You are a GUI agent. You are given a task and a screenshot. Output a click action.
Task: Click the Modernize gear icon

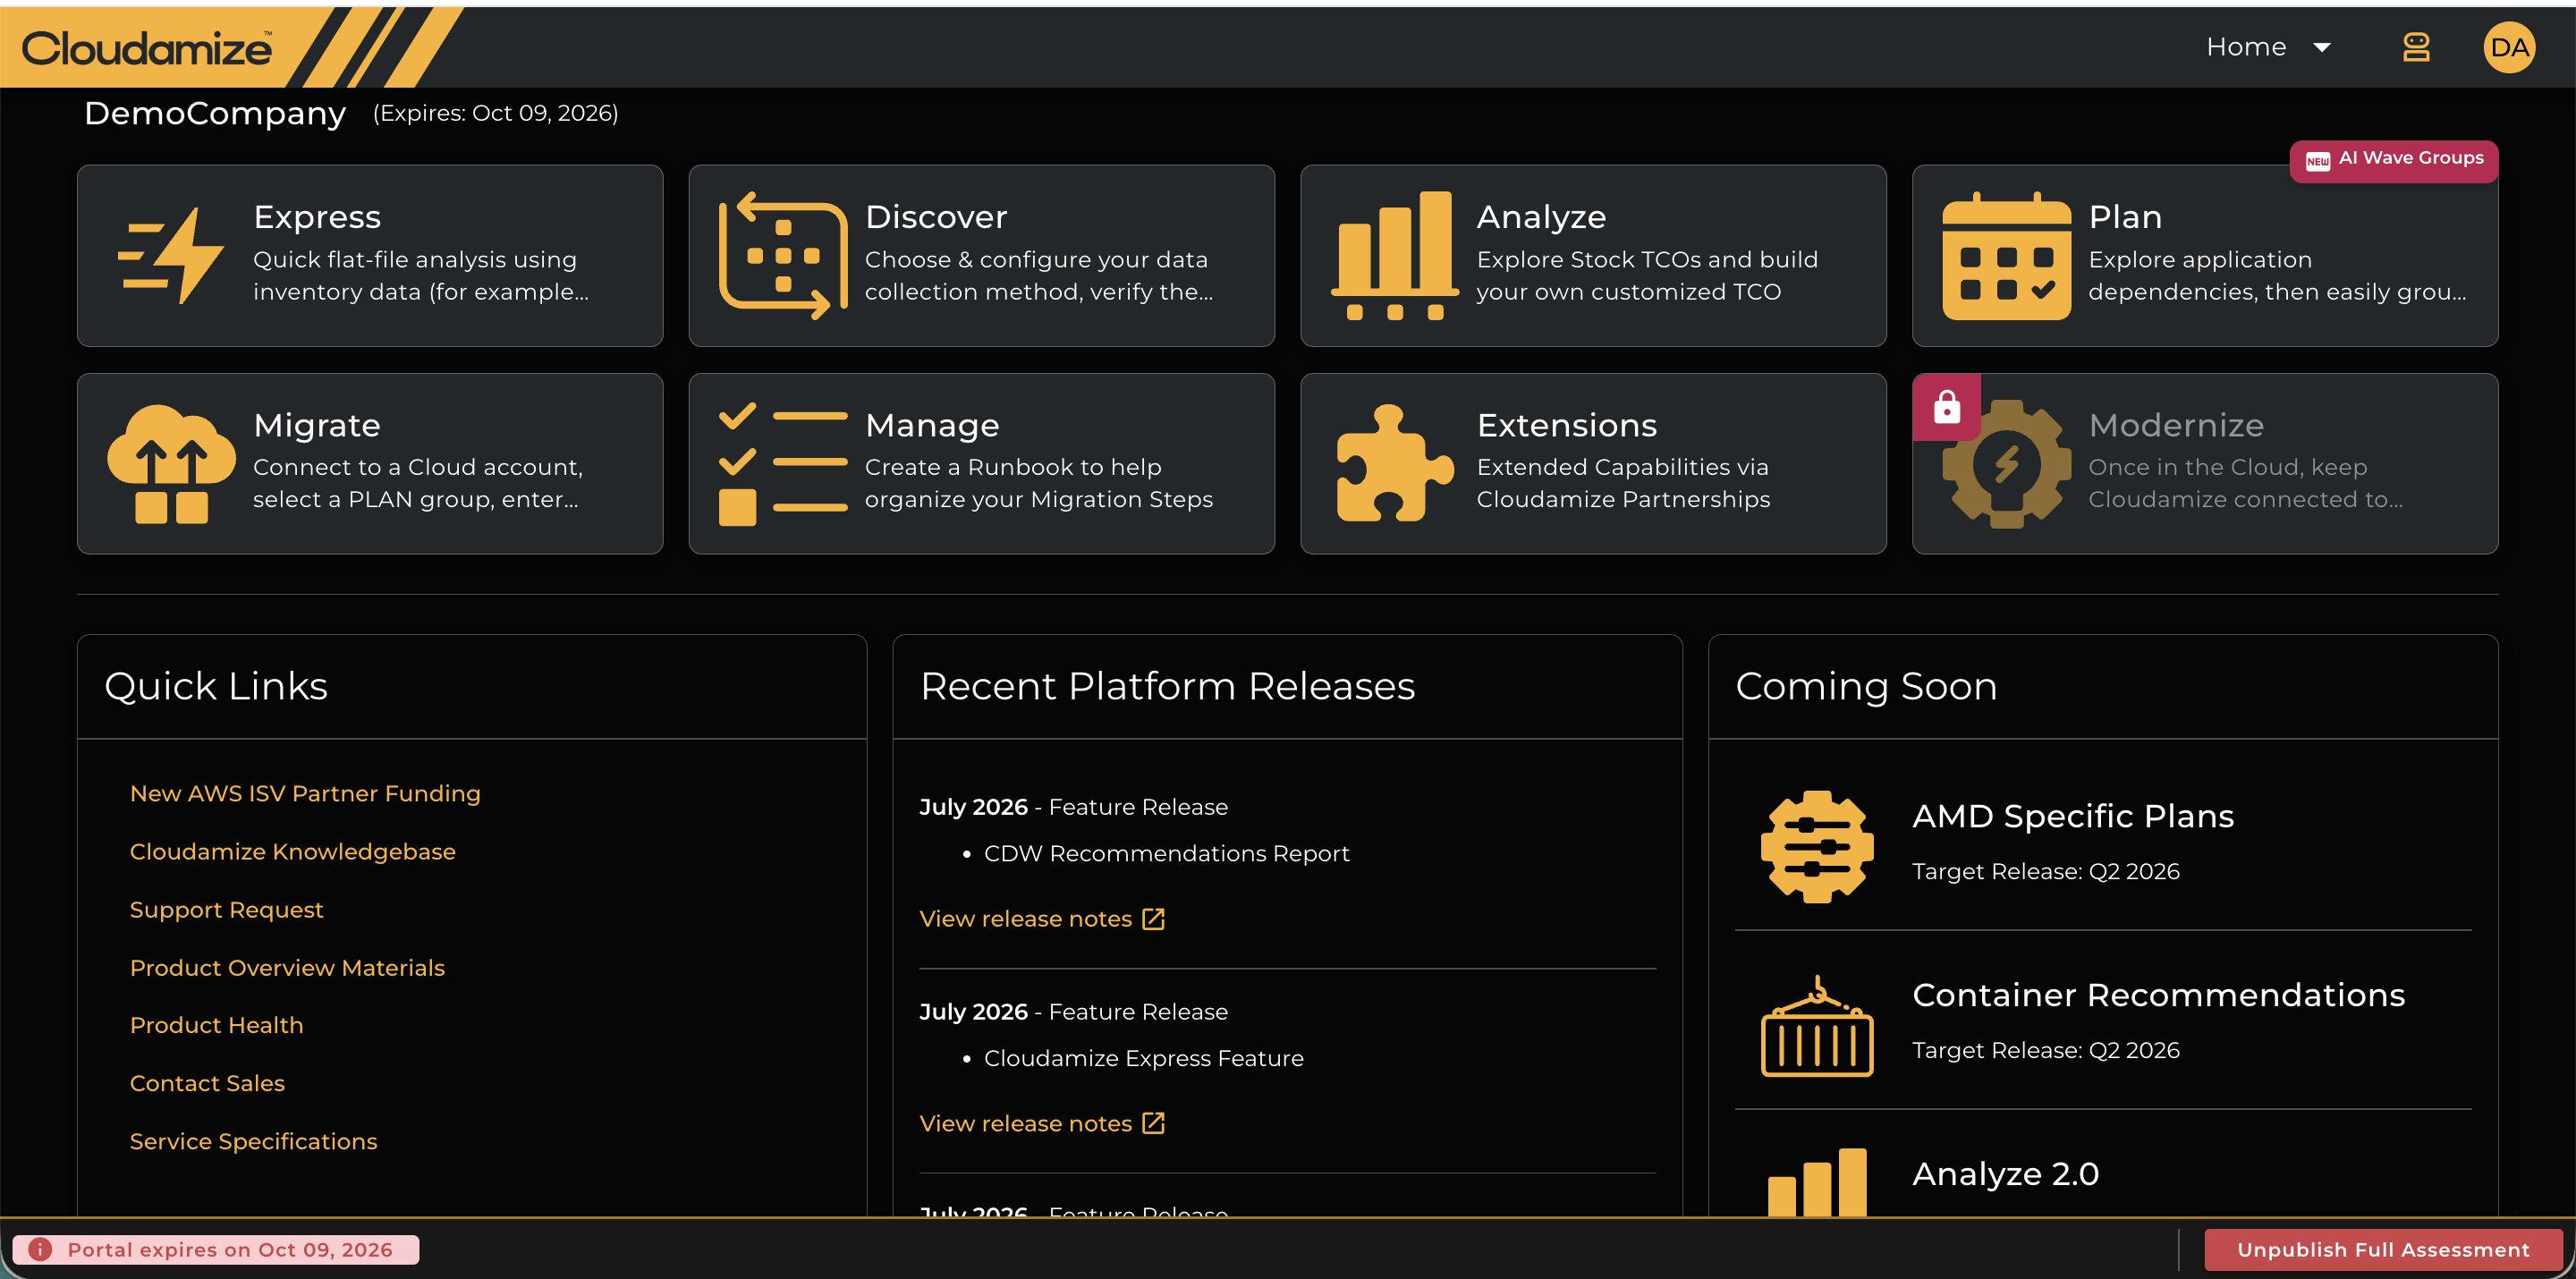[x=2006, y=464]
